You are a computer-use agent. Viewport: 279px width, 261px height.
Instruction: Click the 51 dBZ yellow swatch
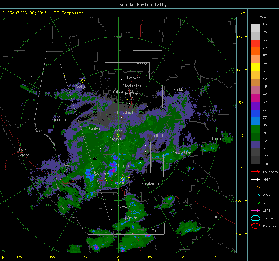coord(255,67)
